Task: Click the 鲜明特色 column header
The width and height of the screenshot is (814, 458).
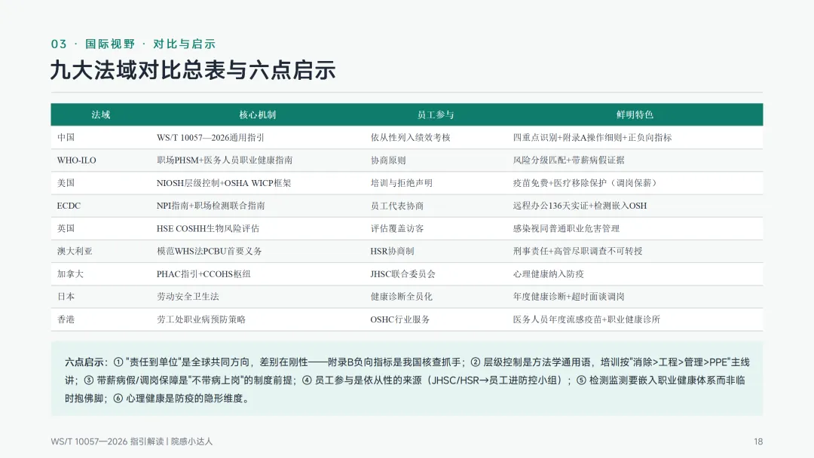Action: tap(635, 114)
